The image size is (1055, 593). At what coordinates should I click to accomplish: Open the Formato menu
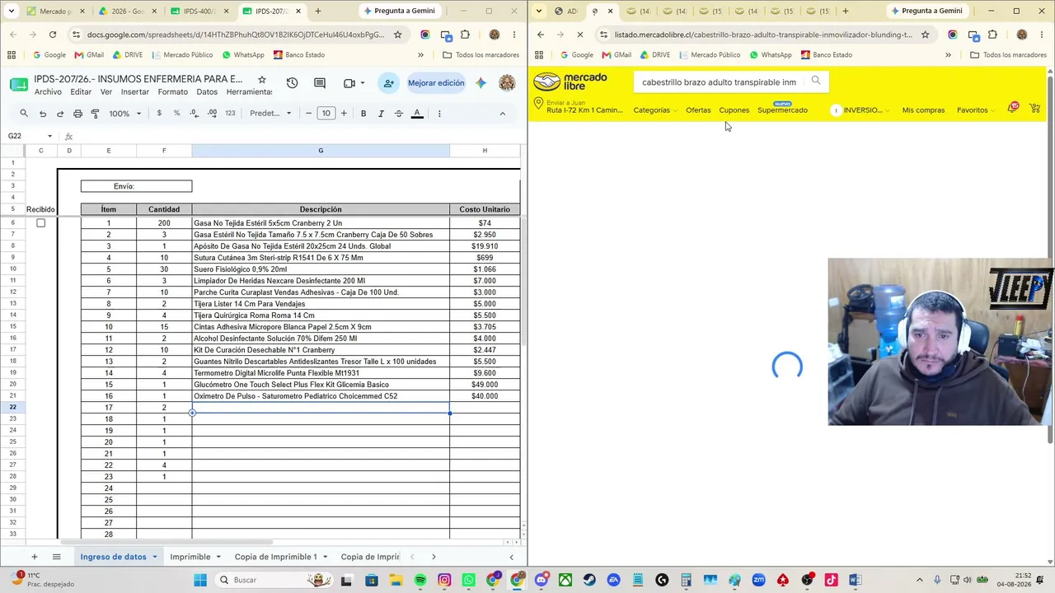click(x=173, y=92)
